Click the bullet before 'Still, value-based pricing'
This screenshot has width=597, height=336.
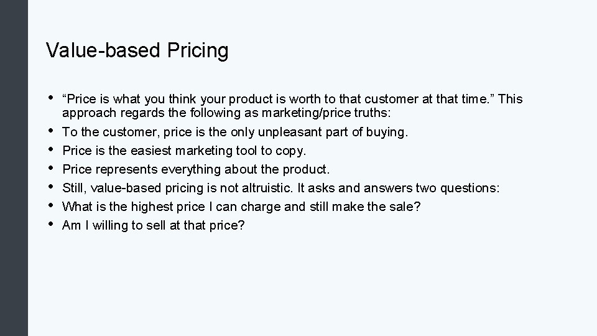(50, 187)
